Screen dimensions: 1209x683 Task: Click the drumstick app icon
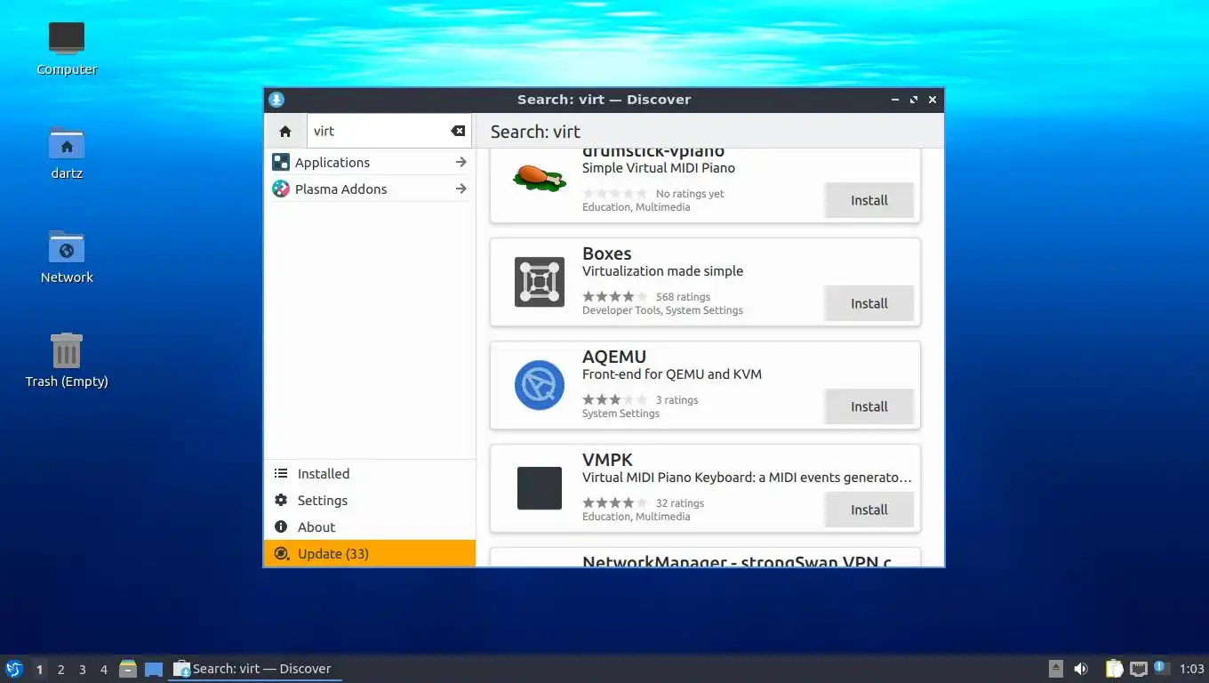(540, 178)
